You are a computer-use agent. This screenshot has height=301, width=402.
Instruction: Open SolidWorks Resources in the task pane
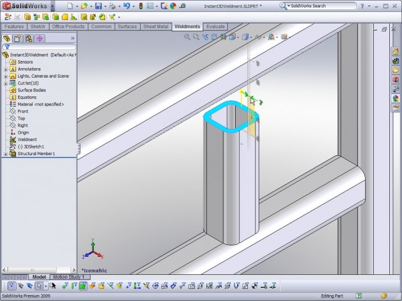(395, 51)
